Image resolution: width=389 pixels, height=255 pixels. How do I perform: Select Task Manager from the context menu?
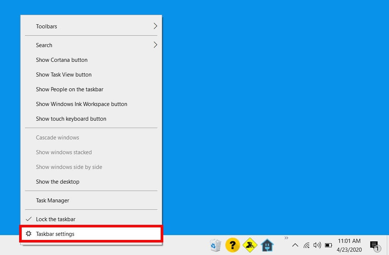pos(53,200)
